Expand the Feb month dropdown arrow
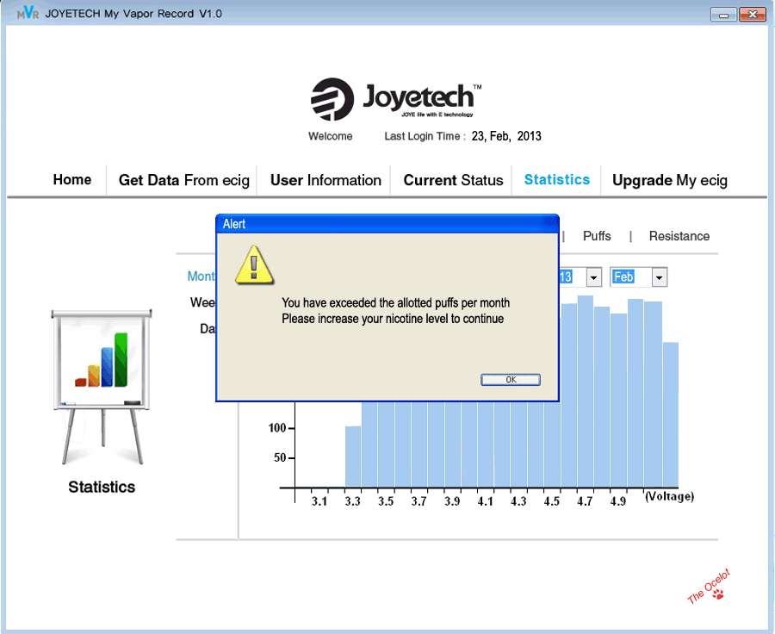775x634 pixels. coord(659,277)
